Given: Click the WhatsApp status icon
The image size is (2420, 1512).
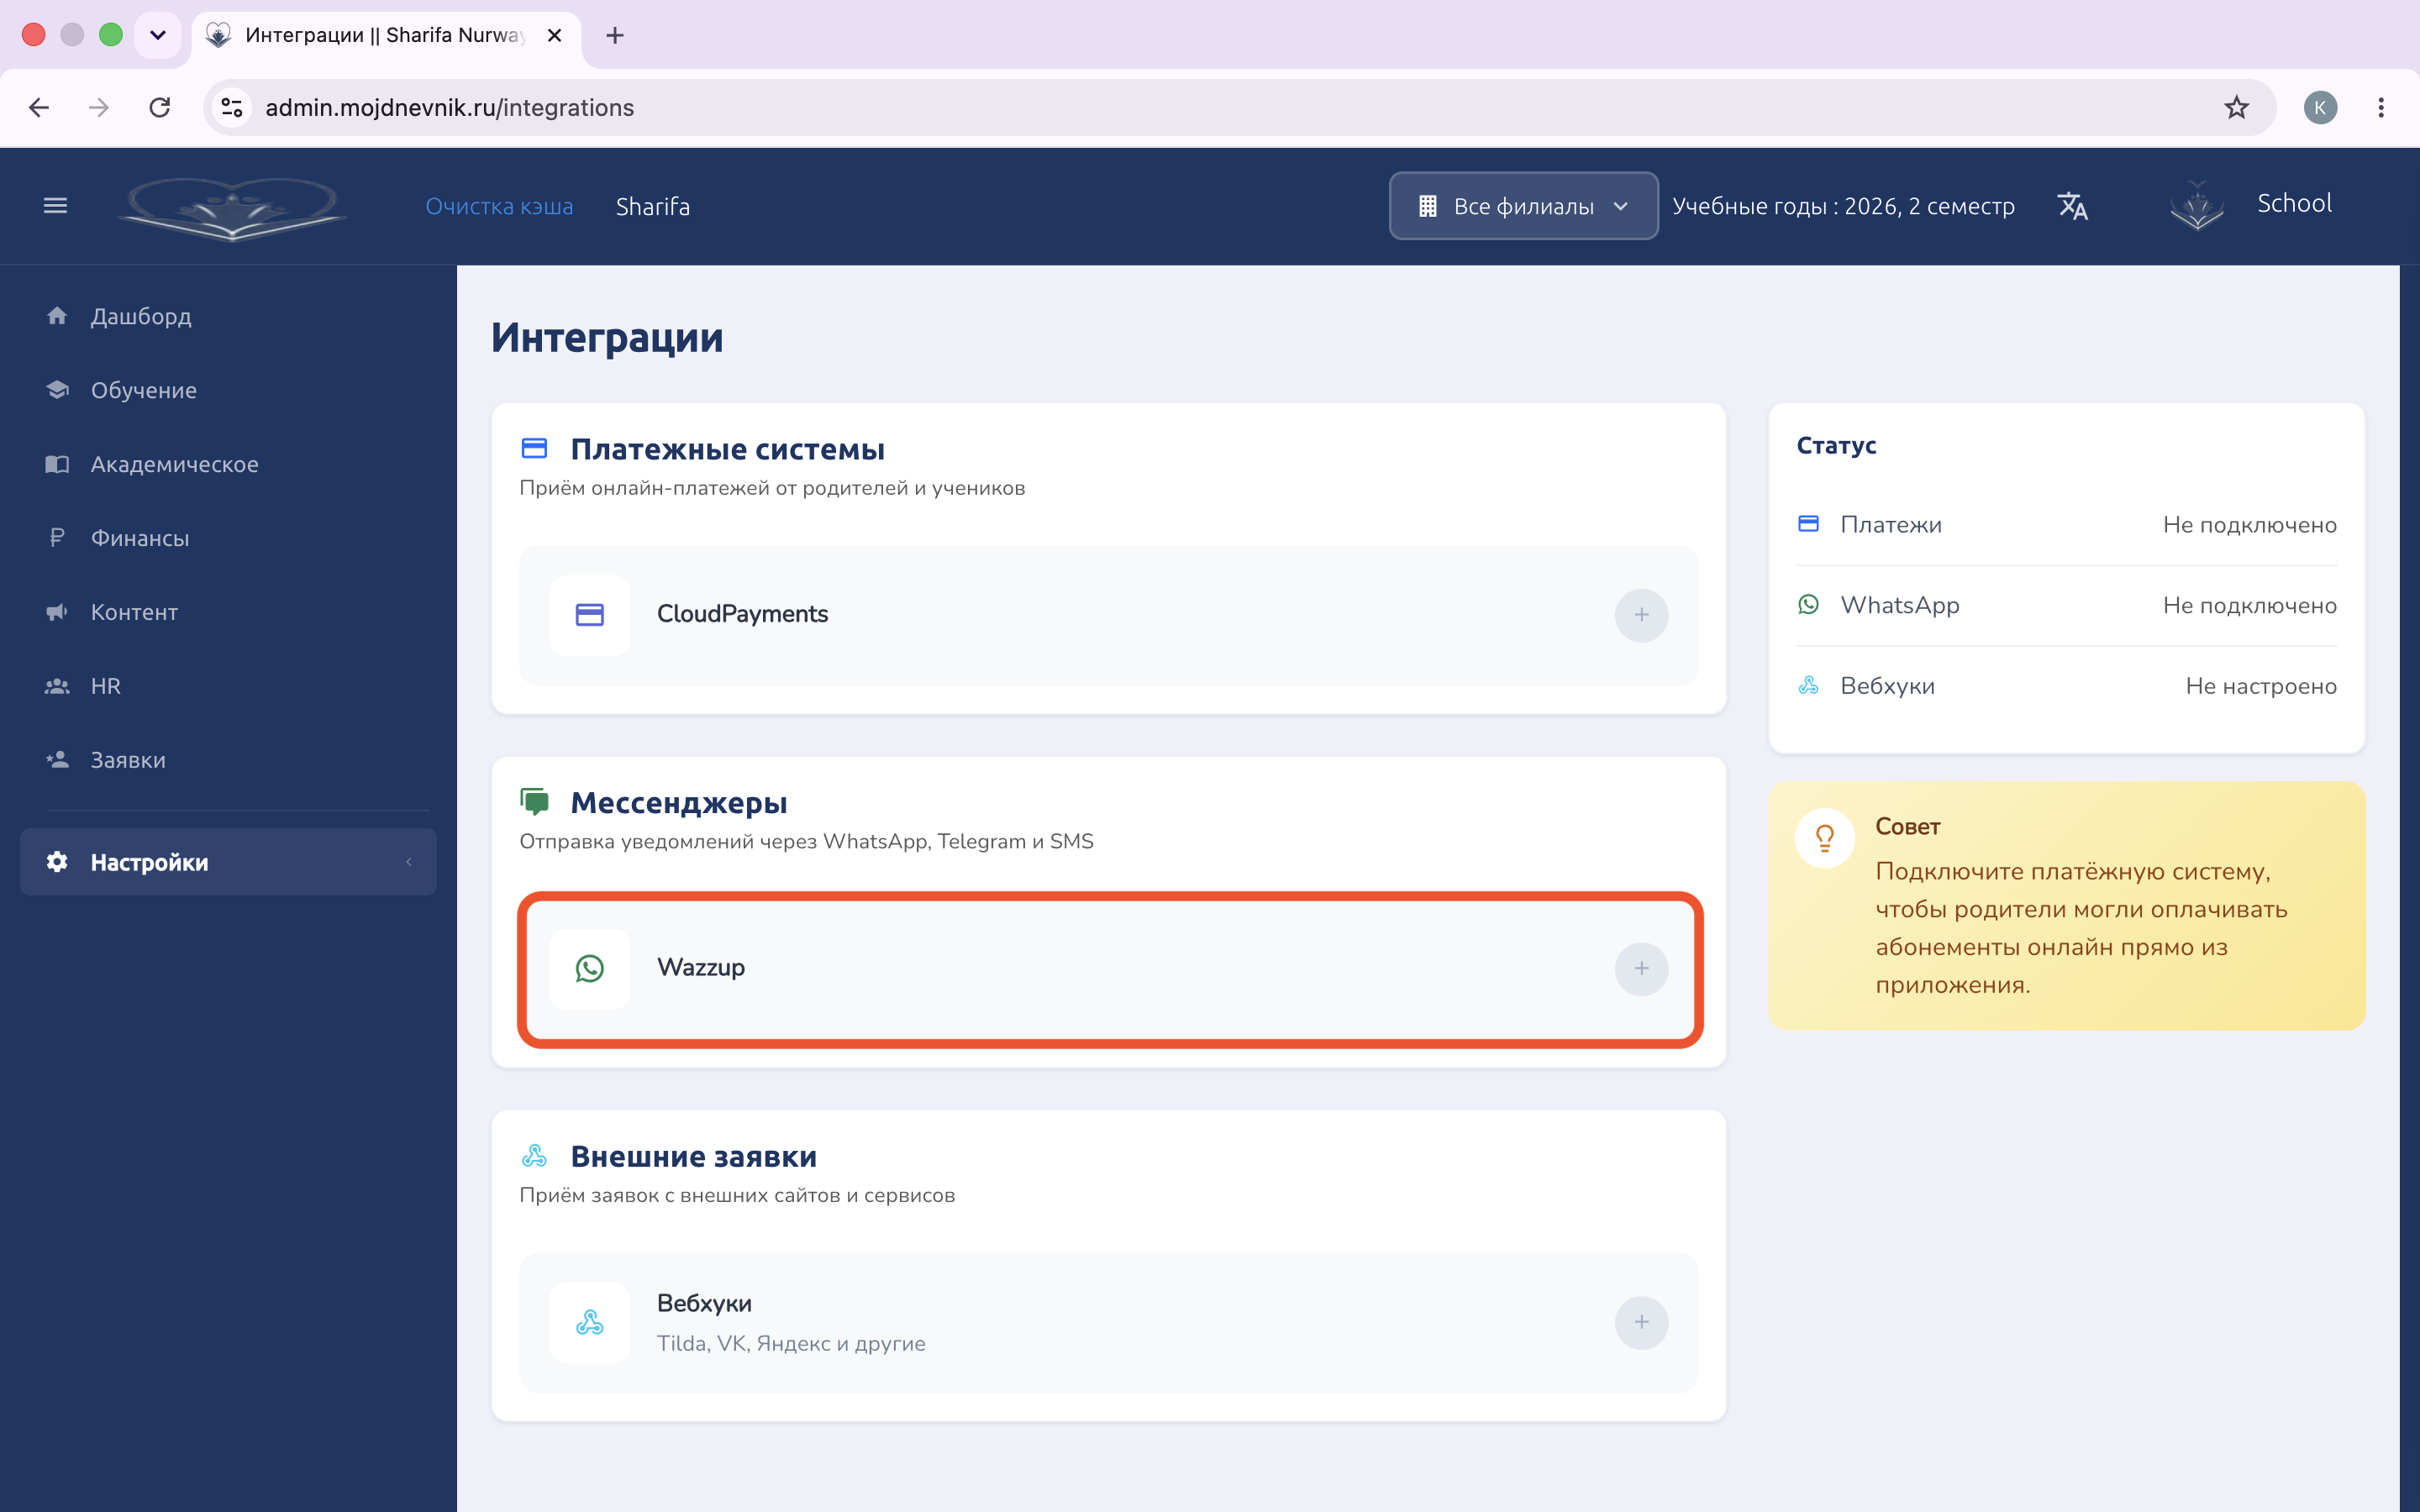Looking at the screenshot, I should (1808, 605).
